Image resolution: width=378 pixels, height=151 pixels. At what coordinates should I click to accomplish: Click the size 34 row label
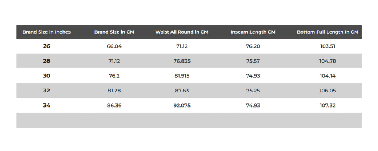tap(46, 105)
